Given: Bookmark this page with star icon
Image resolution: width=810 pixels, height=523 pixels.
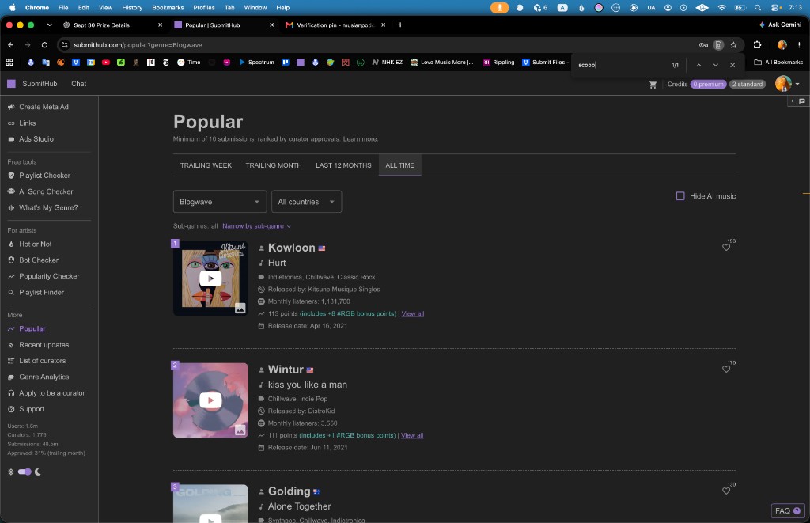Looking at the screenshot, I should click(x=733, y=45).
